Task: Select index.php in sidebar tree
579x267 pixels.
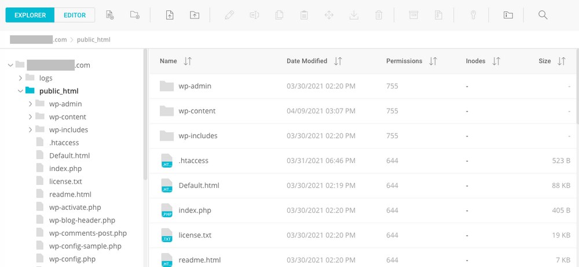Action: [x=65, y=169]
